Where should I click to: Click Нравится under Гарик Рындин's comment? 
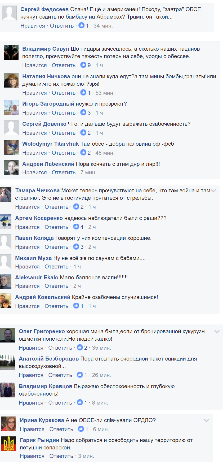tap(32, 456)
